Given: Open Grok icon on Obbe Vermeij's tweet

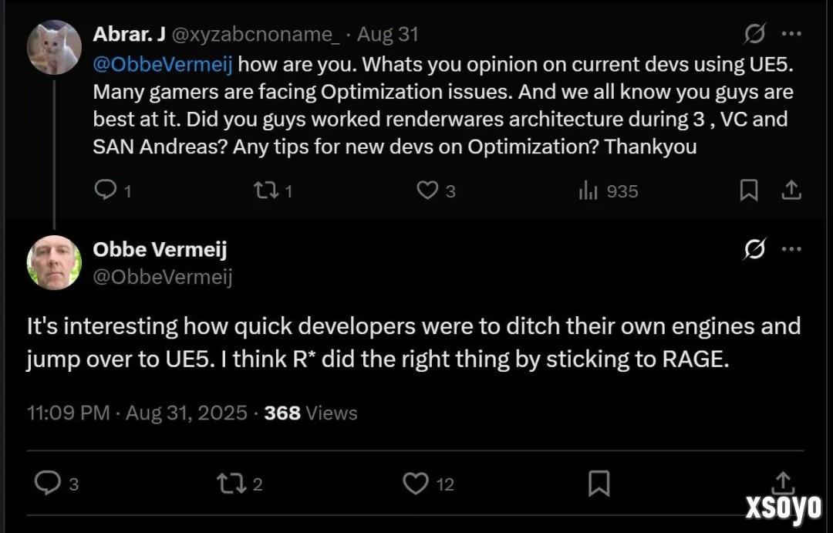Looking at the screenshot, I should coord(754,248).
